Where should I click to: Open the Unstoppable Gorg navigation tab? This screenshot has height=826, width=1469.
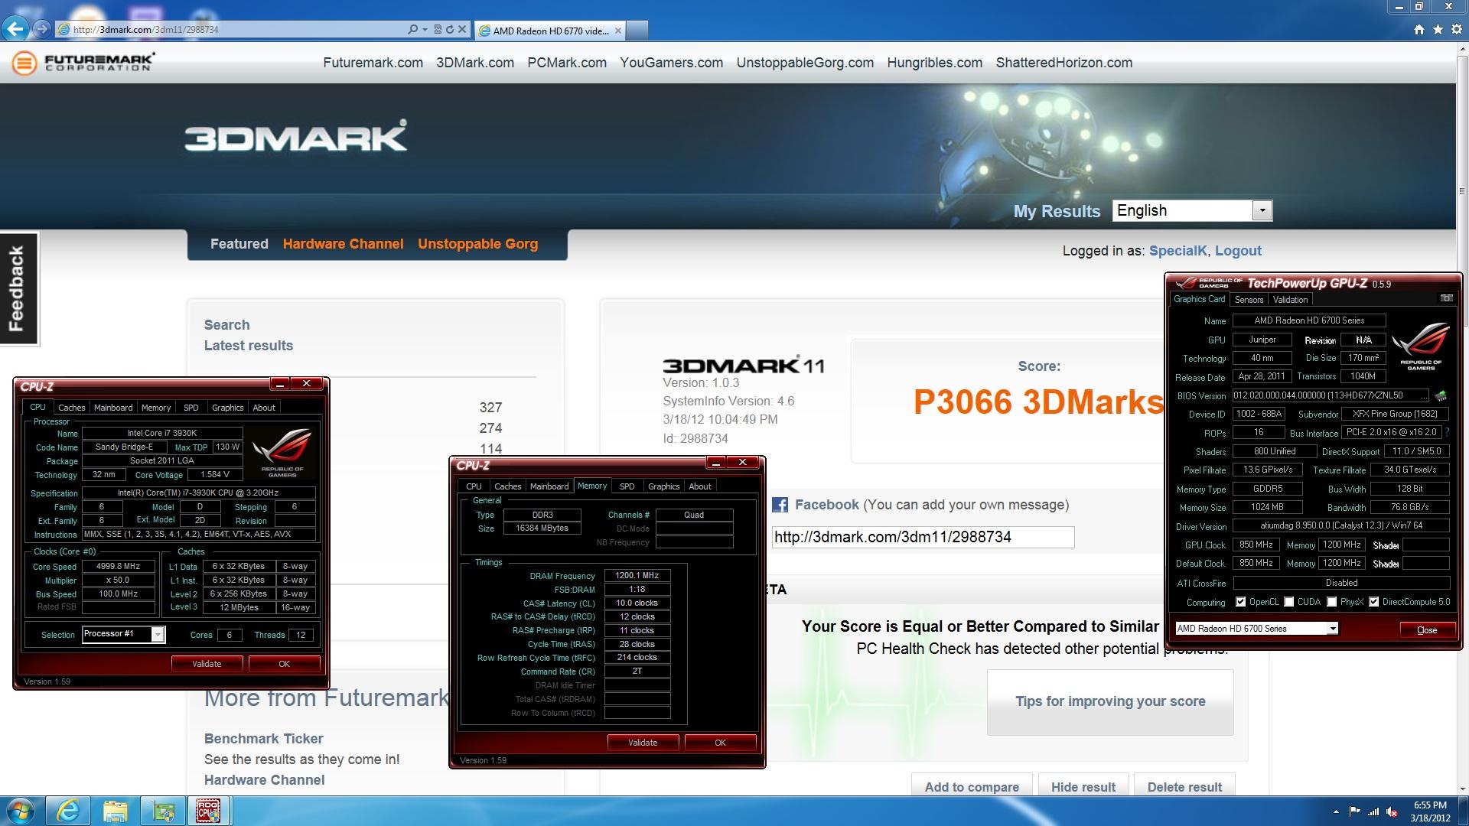(477, 244)
